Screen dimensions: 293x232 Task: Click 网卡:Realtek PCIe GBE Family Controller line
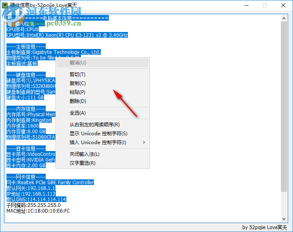[x=50, y=182]
